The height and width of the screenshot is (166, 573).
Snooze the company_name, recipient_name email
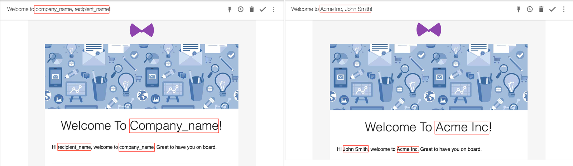[x=241, y=9]
